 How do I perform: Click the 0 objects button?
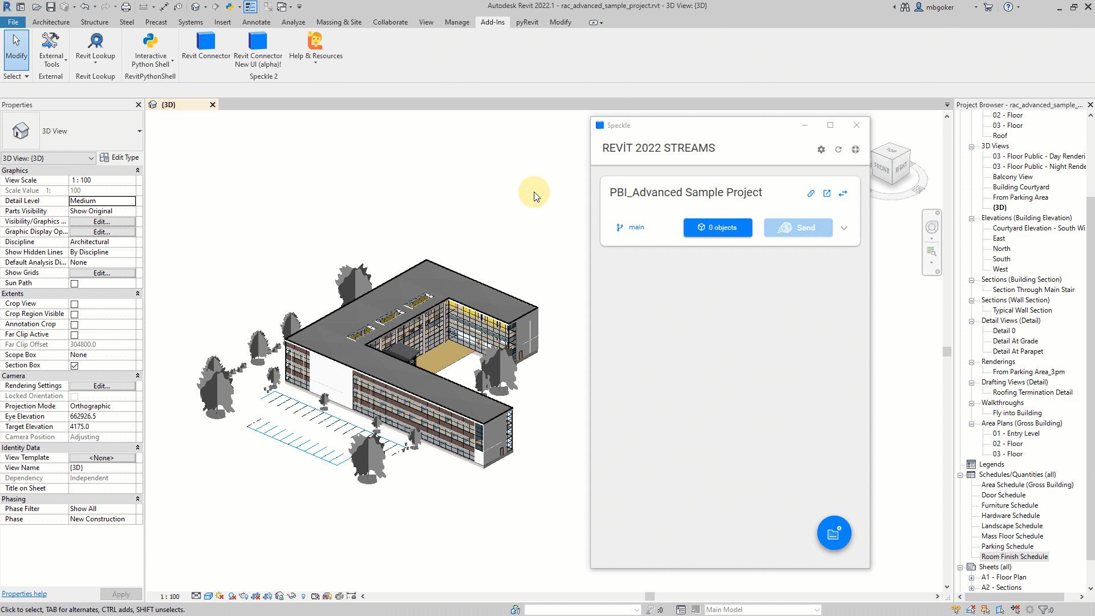coord(717,228)
